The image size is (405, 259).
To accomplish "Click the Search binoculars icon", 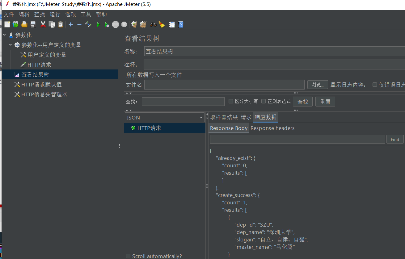I will click(x=153, y=24).
